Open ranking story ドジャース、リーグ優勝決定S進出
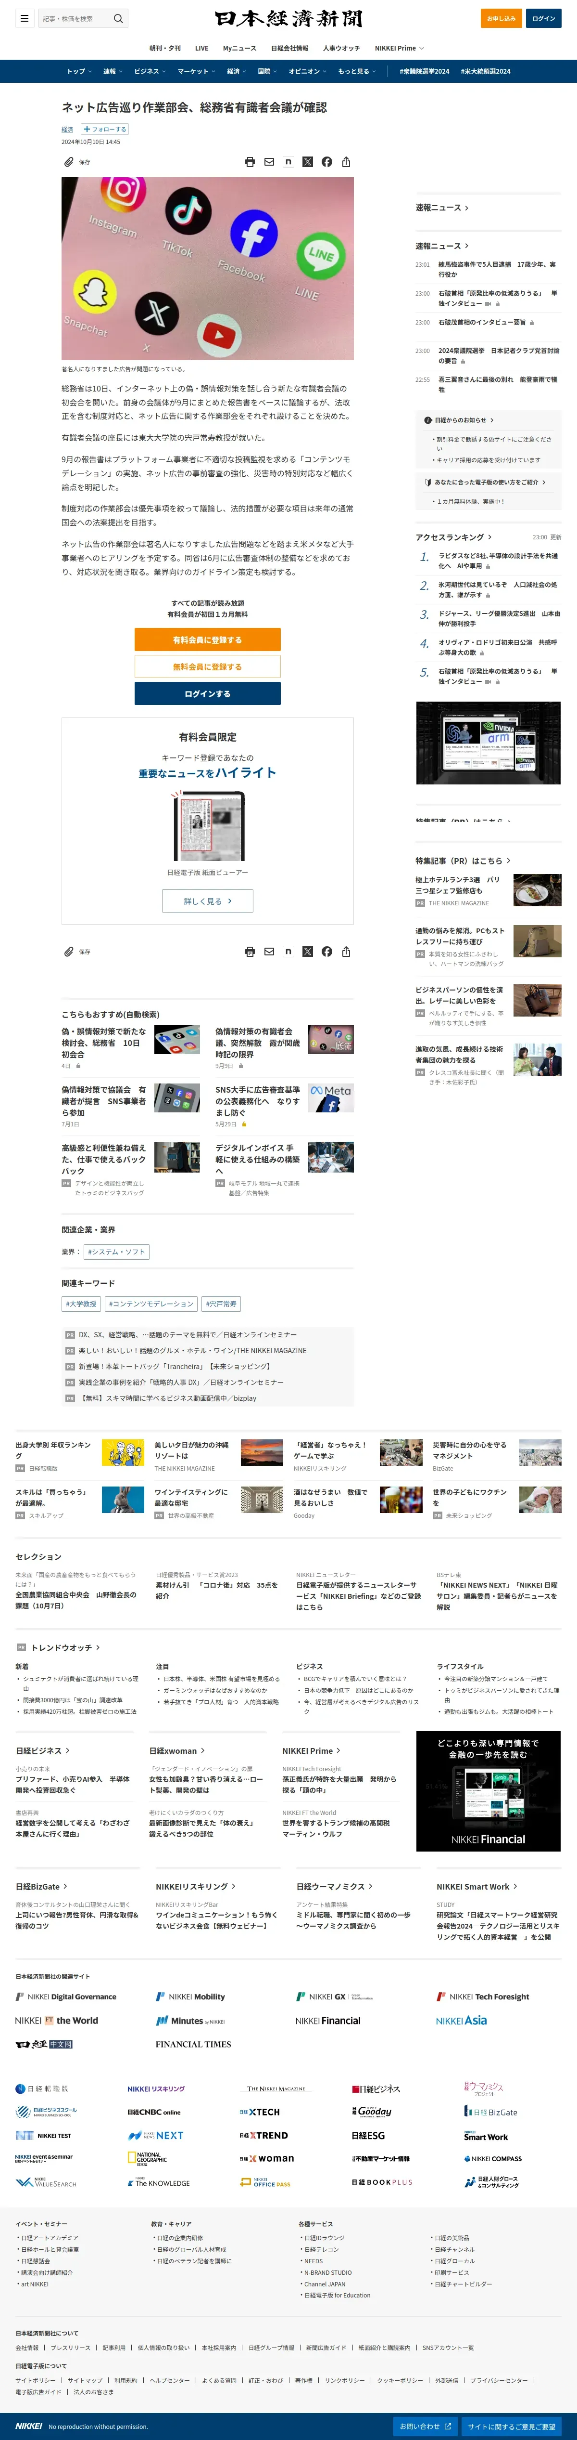 pyautogui.click(x=499, y=618)
